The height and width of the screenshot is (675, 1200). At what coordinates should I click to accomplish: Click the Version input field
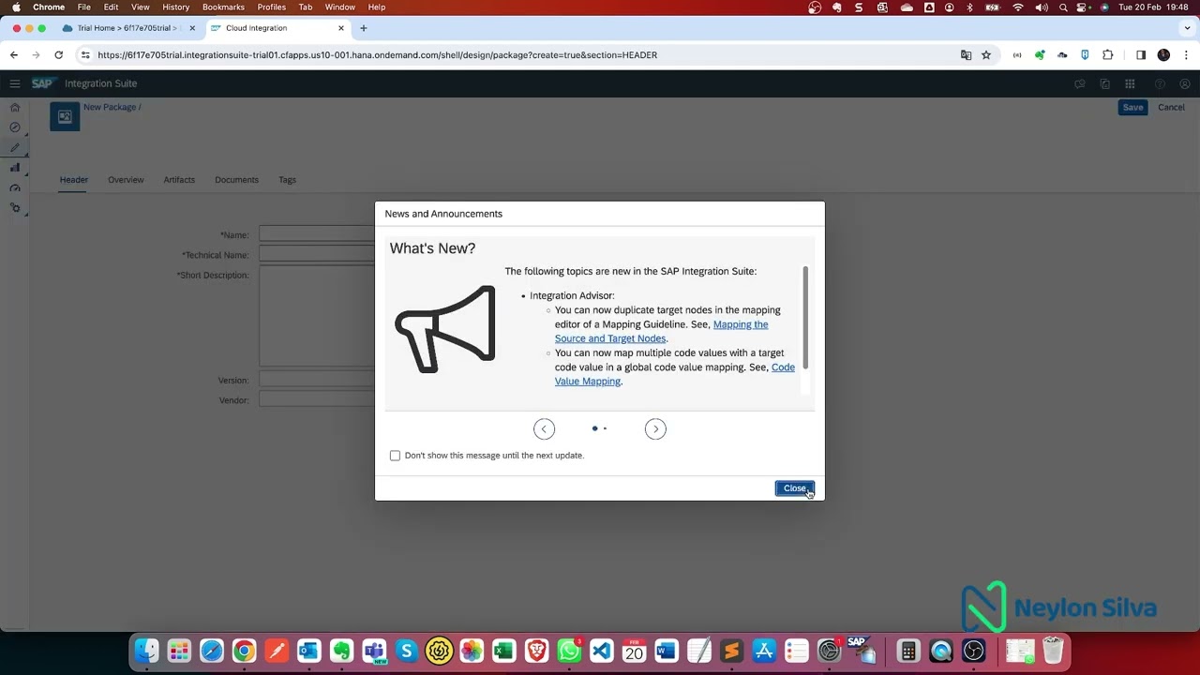point(317,380)
